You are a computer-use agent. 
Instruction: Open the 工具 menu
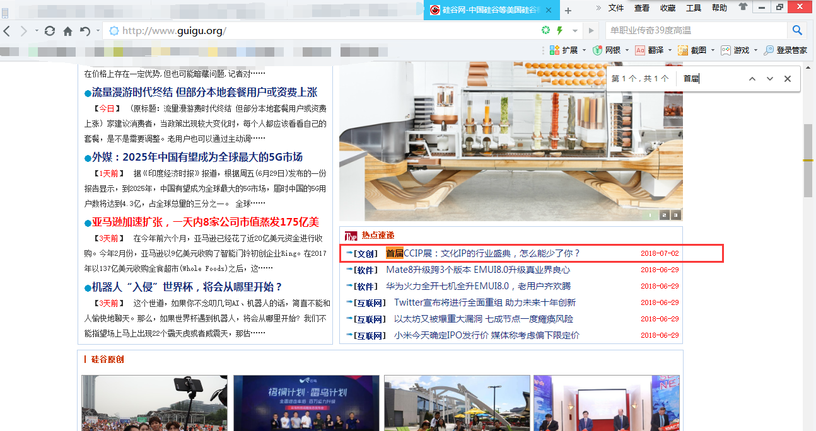pos(694,8)
